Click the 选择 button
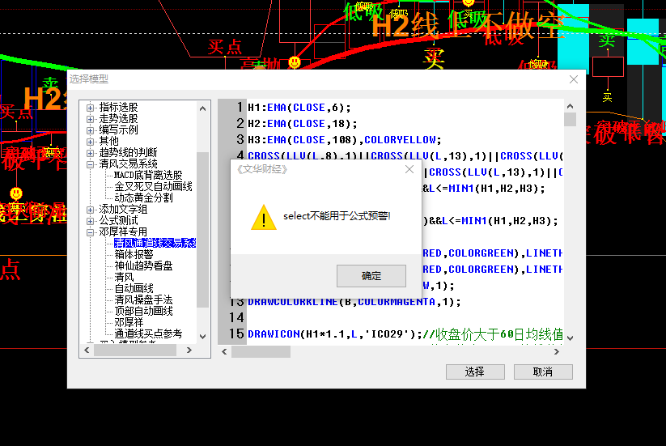Screen dimensions: 666x446 (x=474, y=372)
